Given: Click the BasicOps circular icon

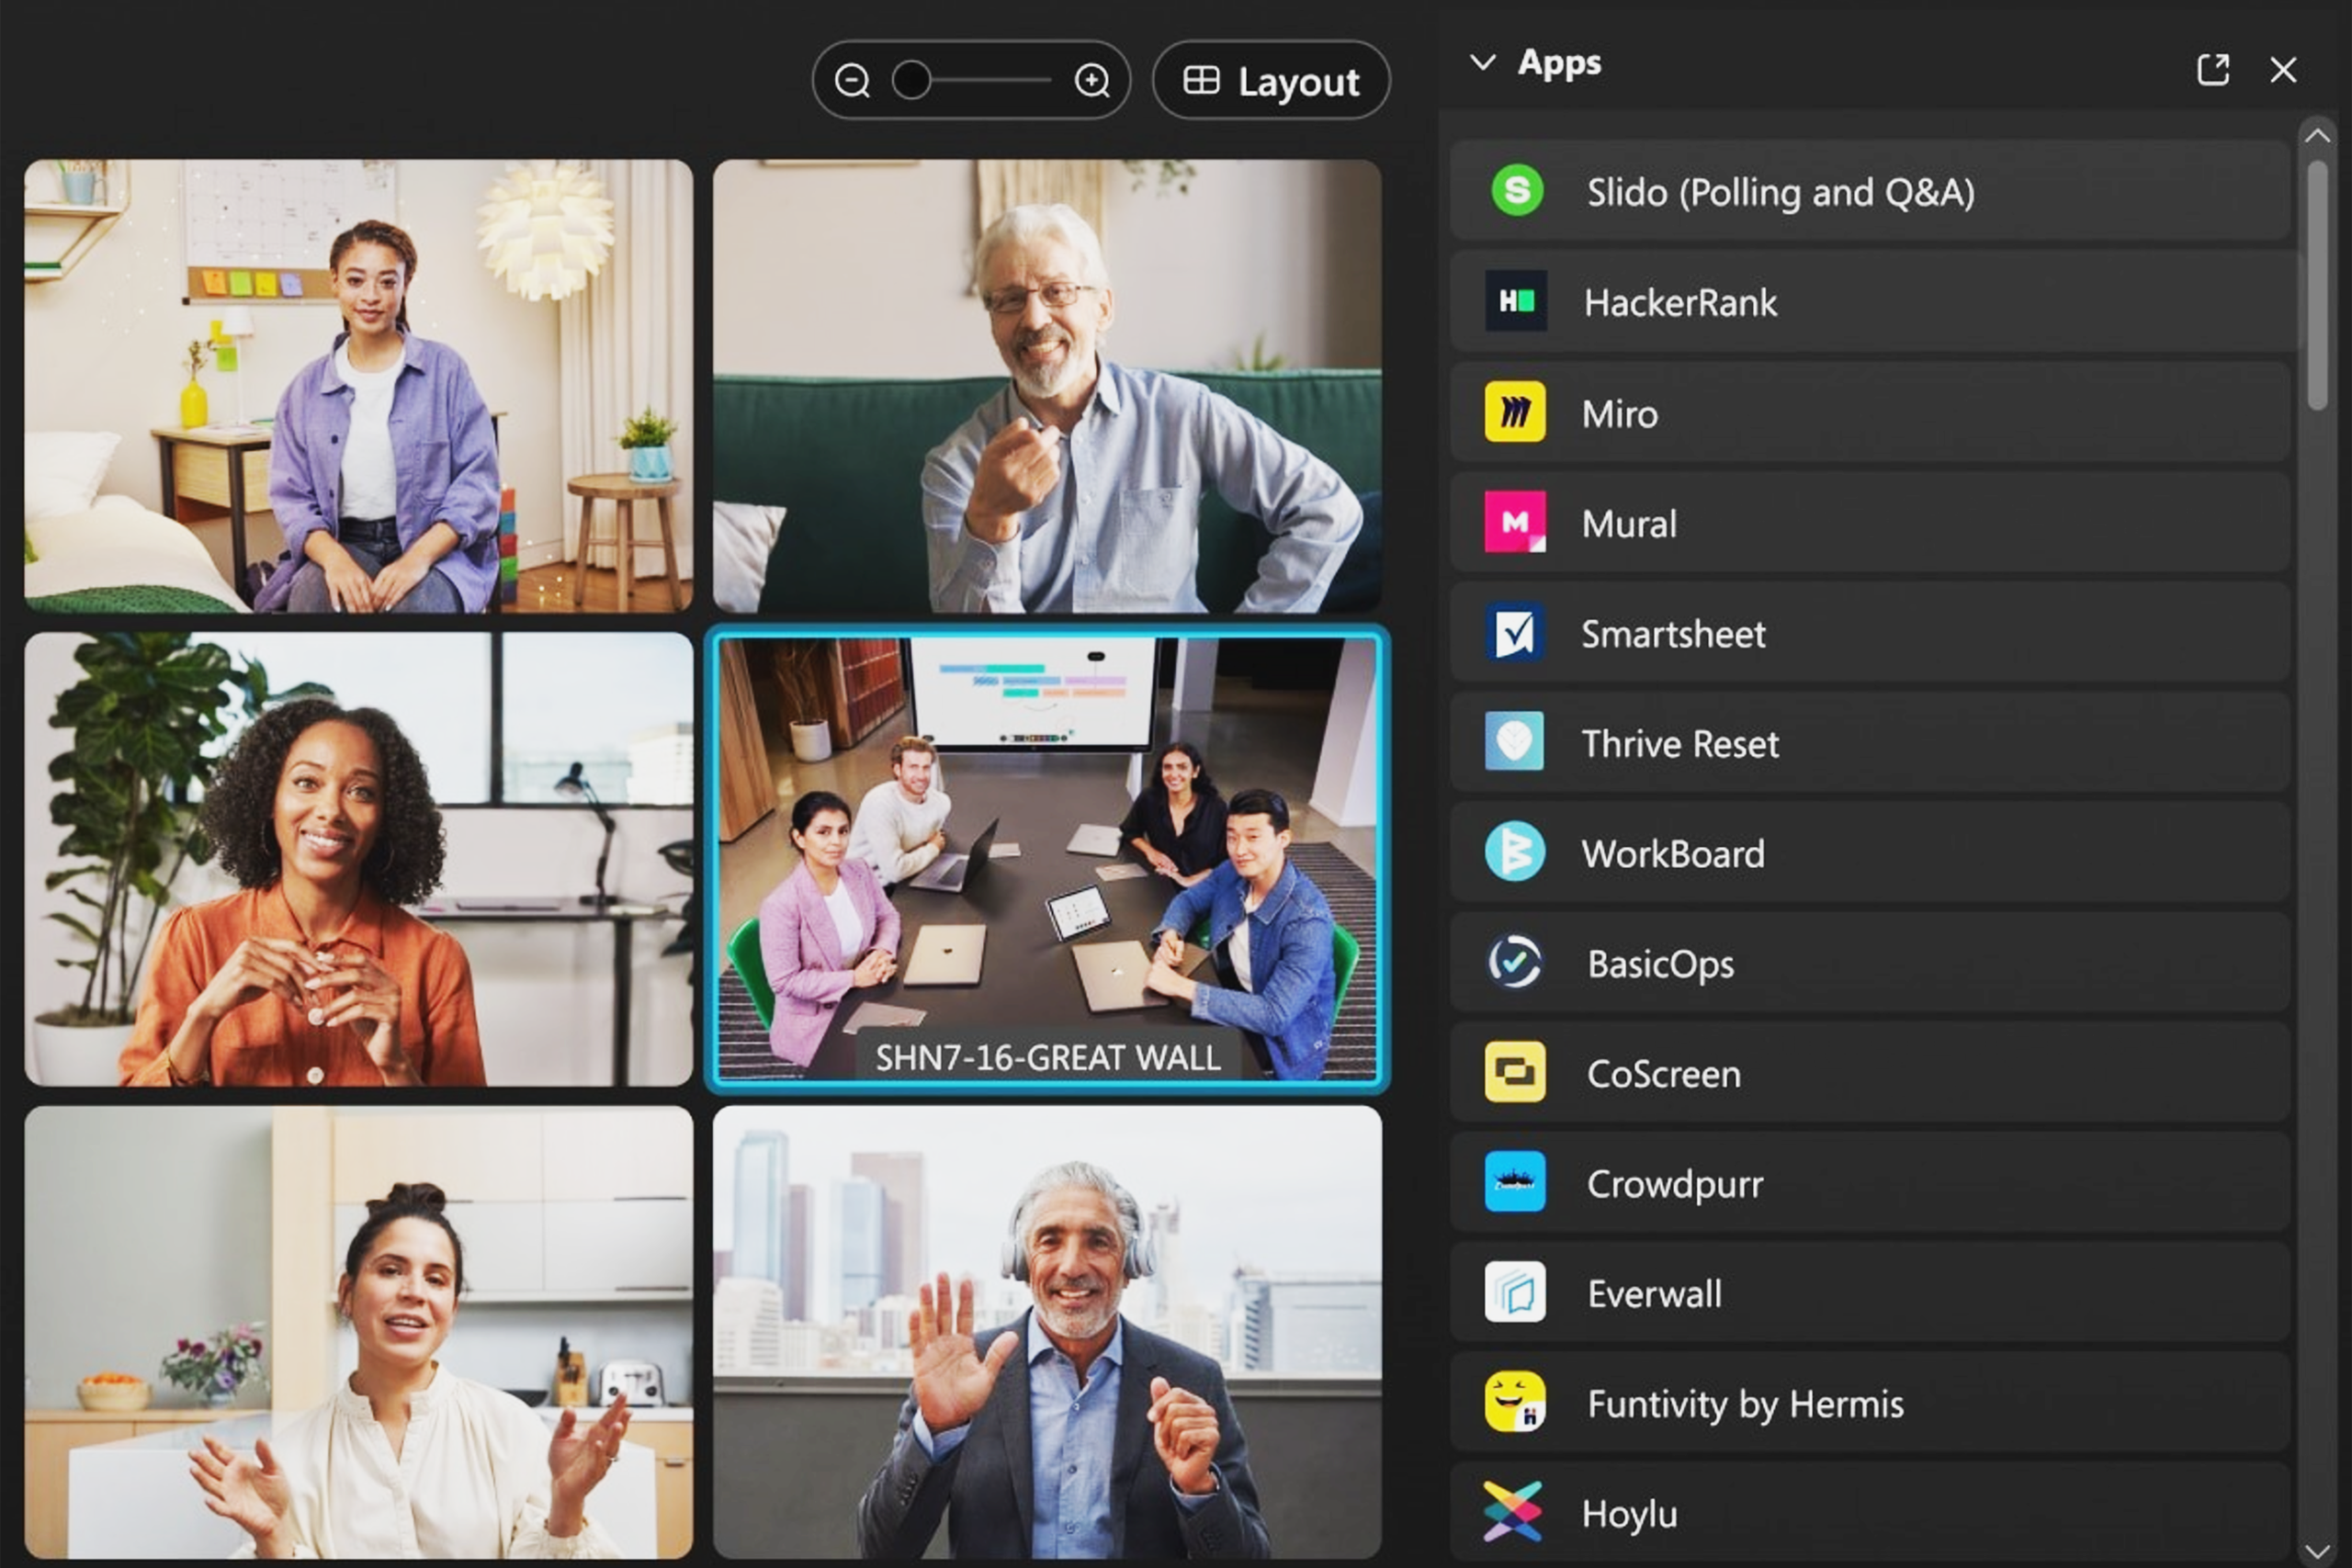Looking at the screenshot, I should click(1514, 962).
